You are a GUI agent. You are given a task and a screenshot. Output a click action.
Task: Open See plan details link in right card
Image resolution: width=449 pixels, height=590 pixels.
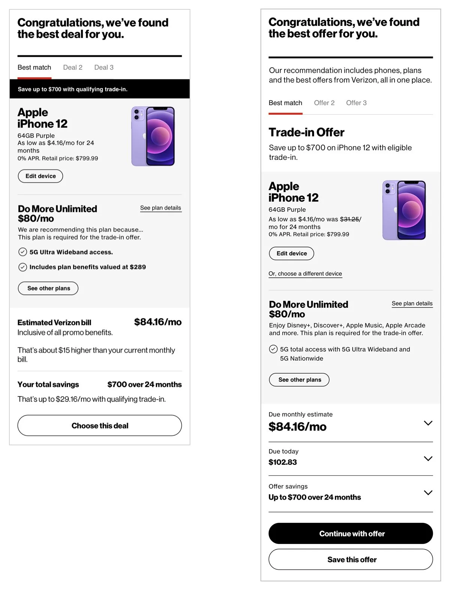click(x=412, y=304)
